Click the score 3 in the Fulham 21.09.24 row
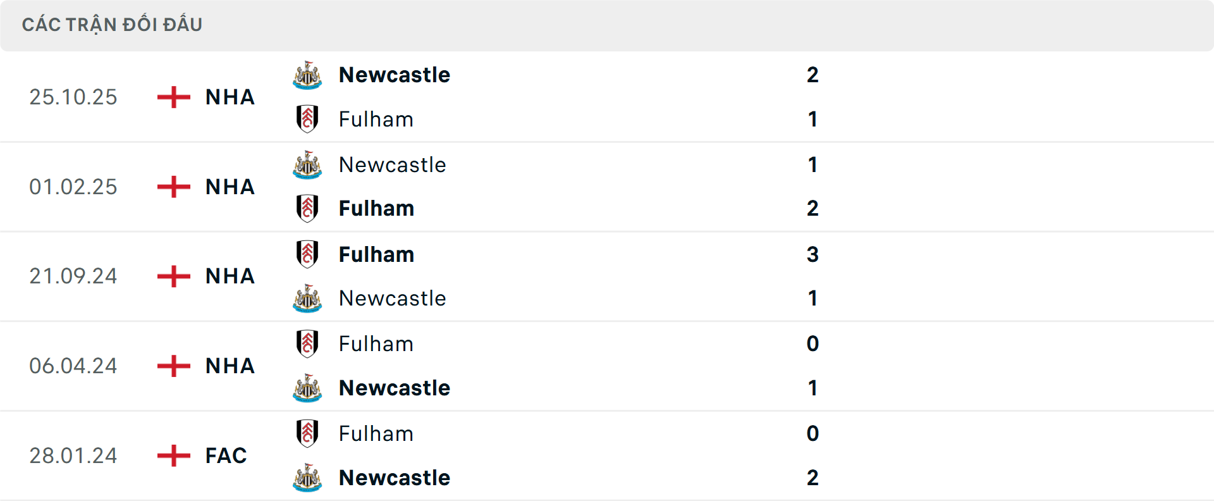The width and height of the screenshot is (1214, 501). click(813, 254)
